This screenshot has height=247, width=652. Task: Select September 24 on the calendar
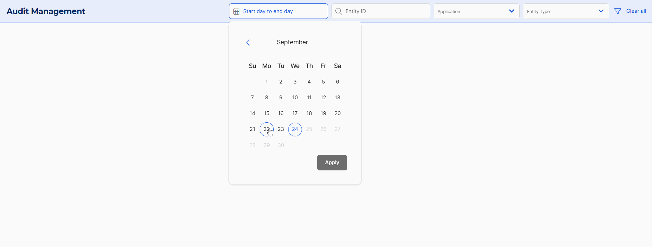(295, 129)
